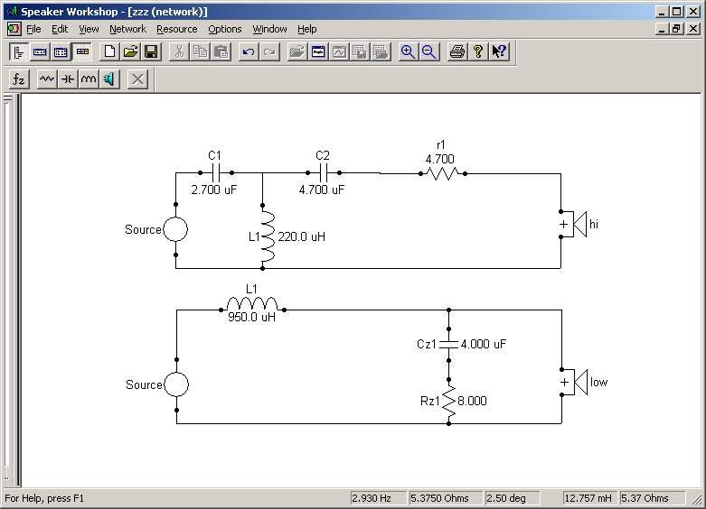This screenshot has width=706, height=509.
Task: Click the Zoom Out magnifier icon
Action: coord(428,51)
